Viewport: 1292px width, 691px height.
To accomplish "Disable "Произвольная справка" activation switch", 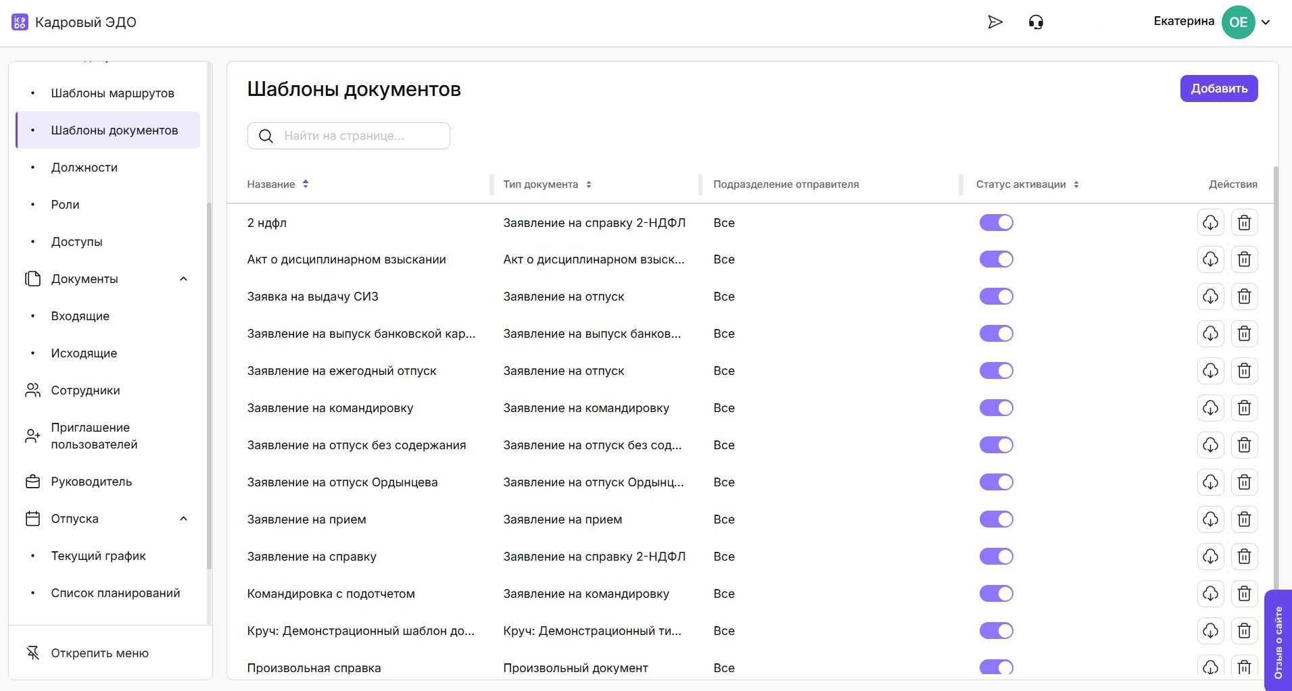I will 997,667.
